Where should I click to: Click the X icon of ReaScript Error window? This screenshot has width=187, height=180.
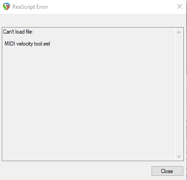[180, 6]
